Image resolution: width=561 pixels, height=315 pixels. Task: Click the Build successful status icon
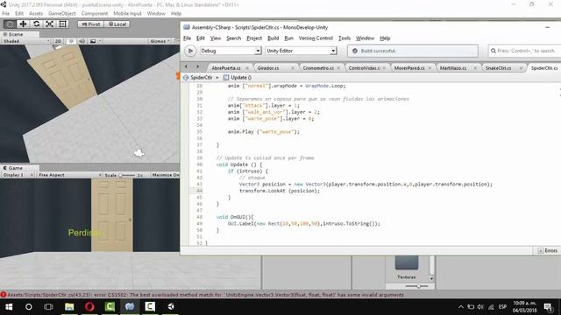[355, 51]
